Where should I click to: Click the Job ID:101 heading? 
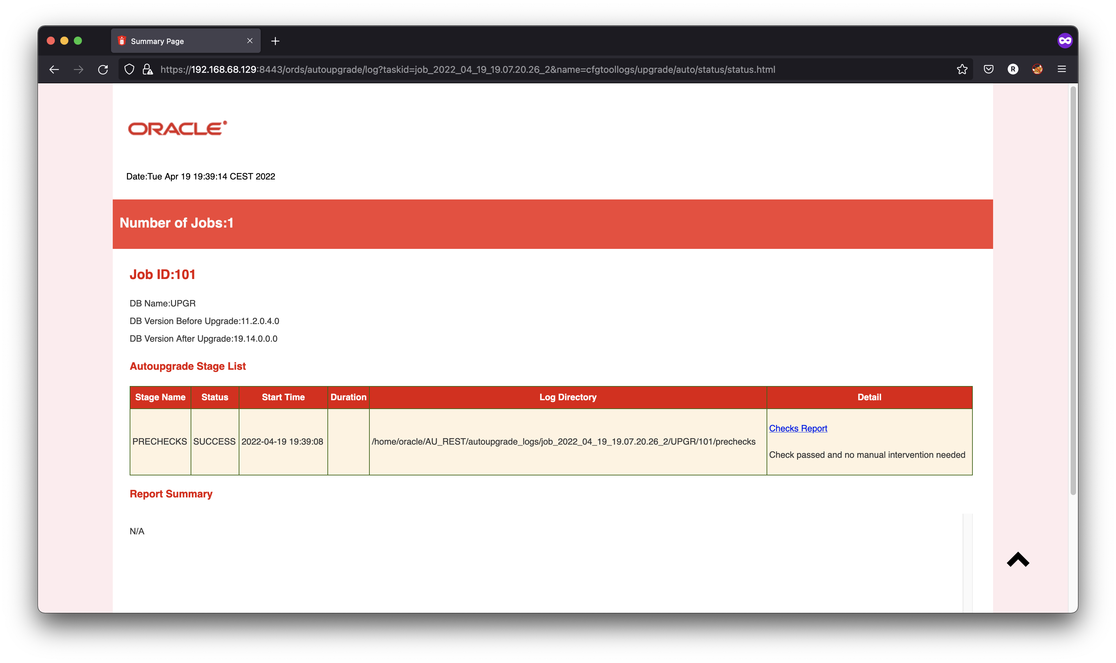point(163,274)
